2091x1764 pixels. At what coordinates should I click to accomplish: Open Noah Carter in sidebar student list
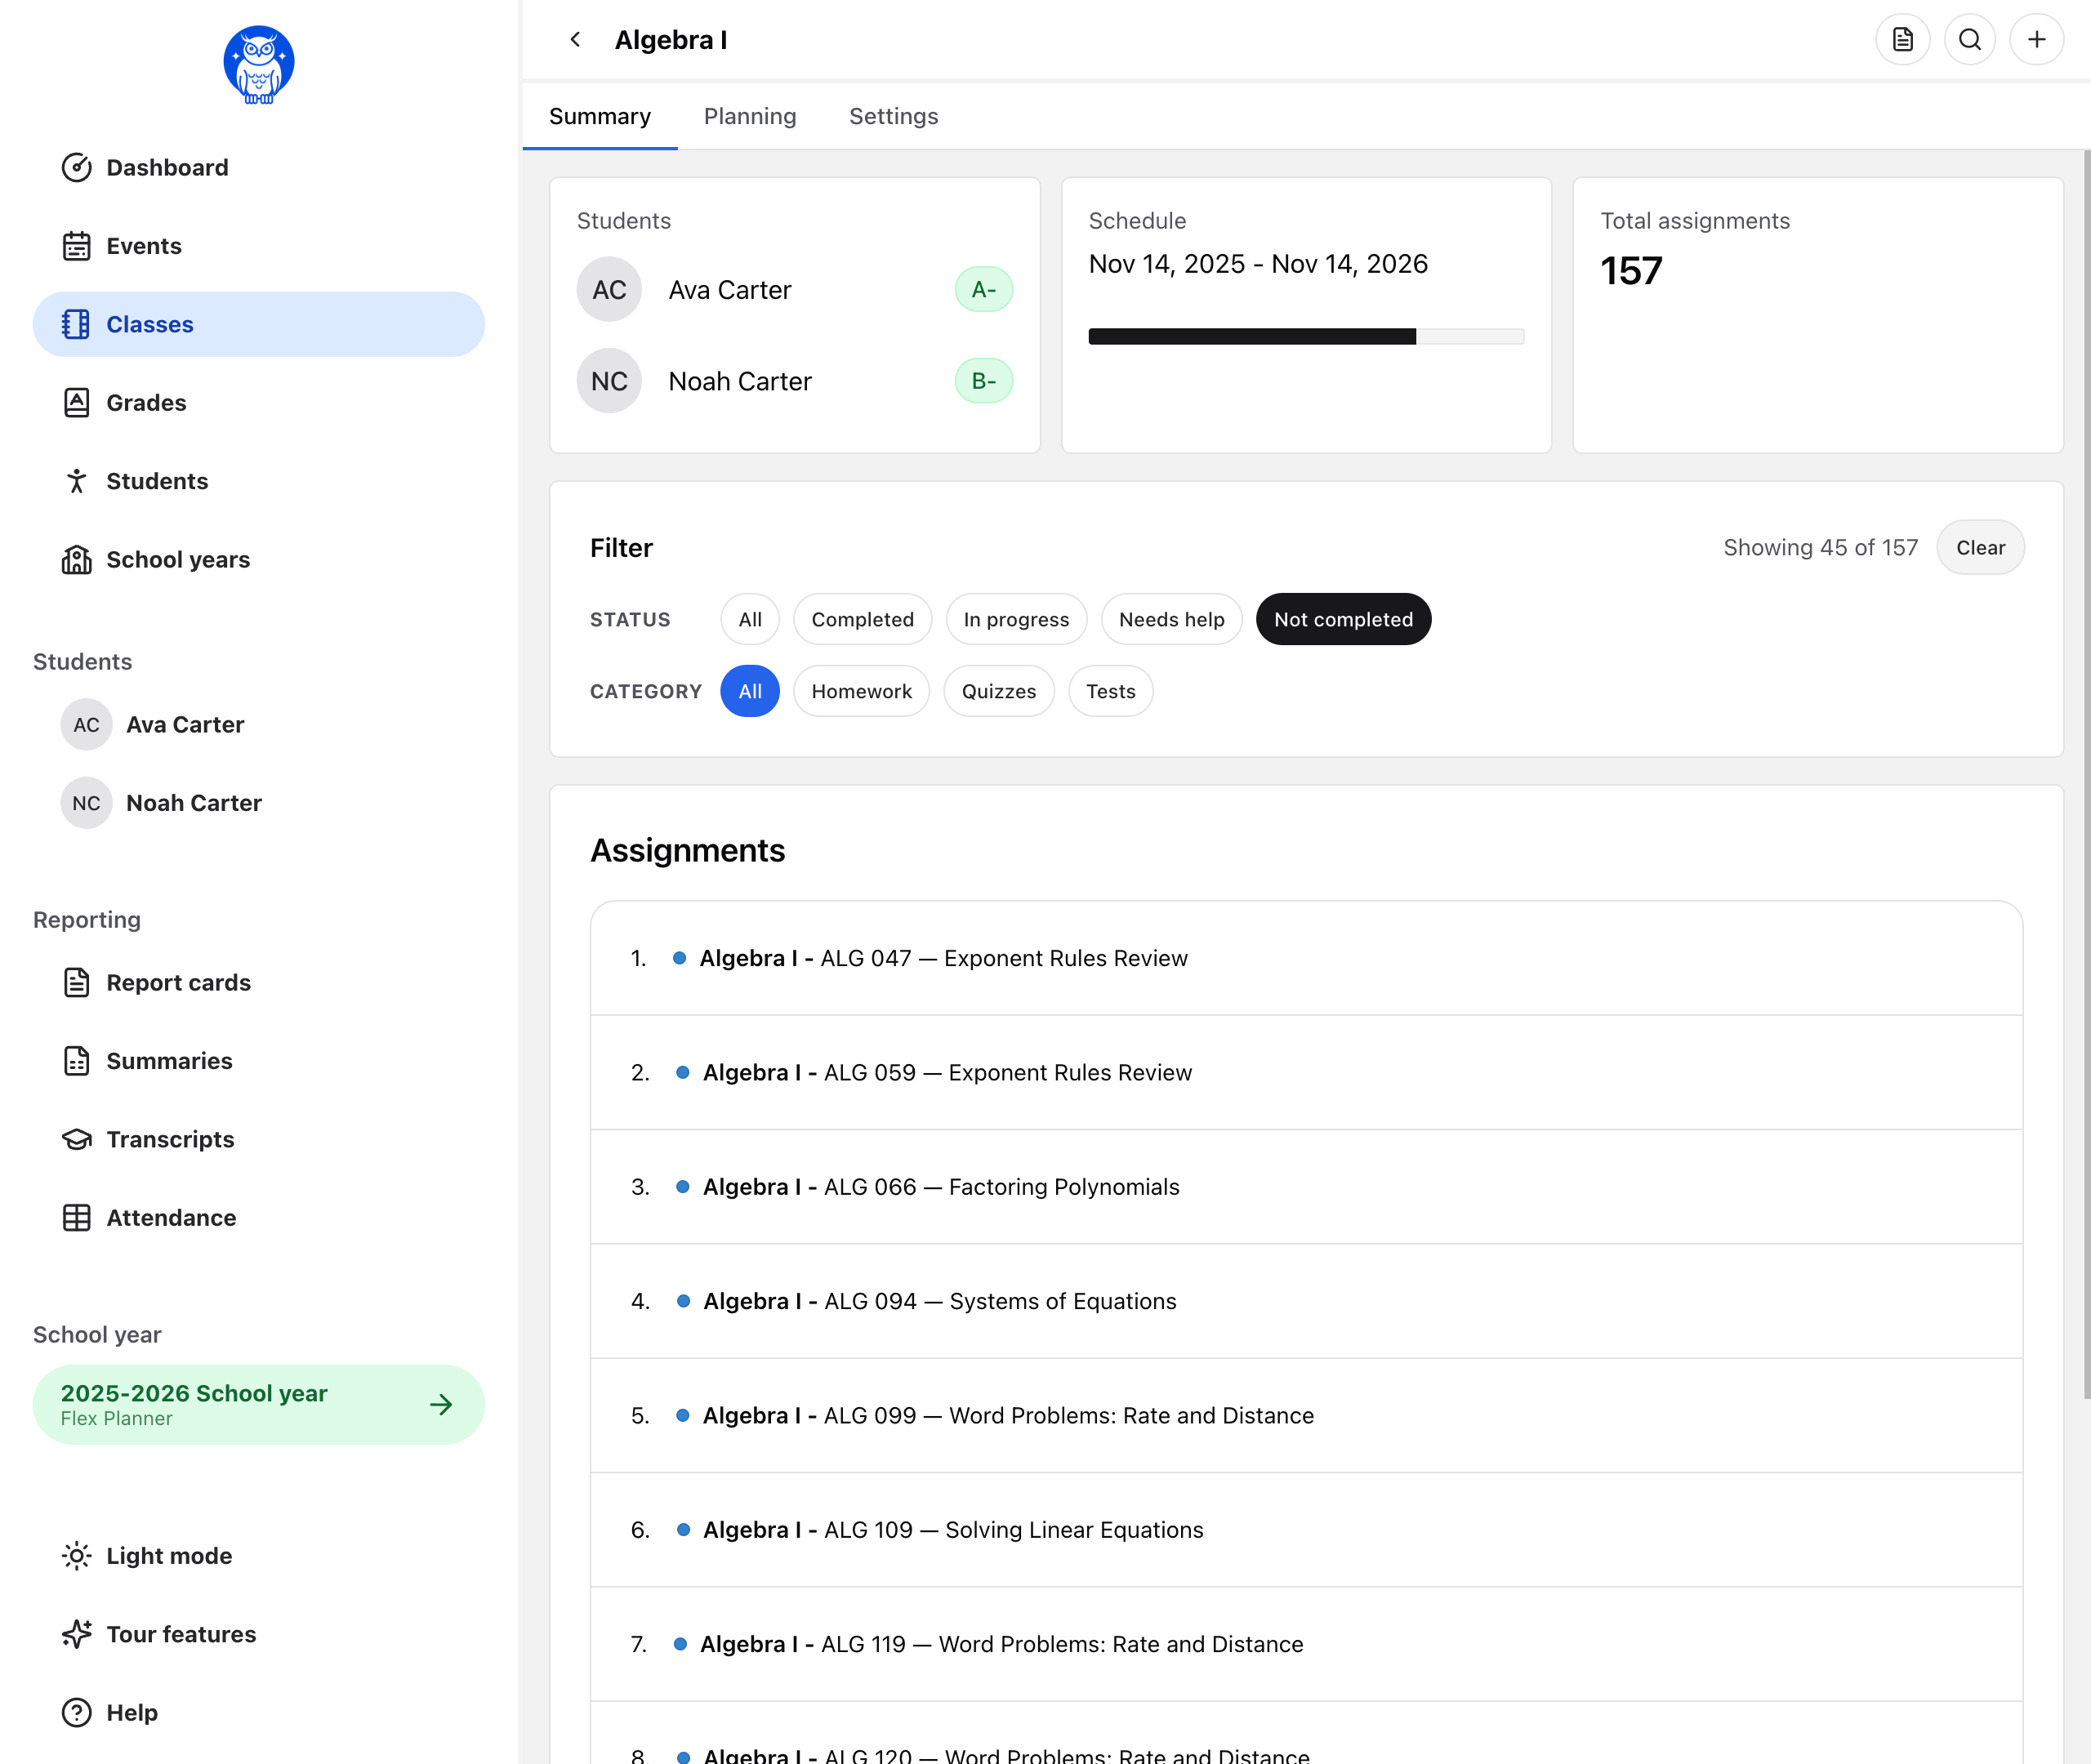tap(259, 803)
